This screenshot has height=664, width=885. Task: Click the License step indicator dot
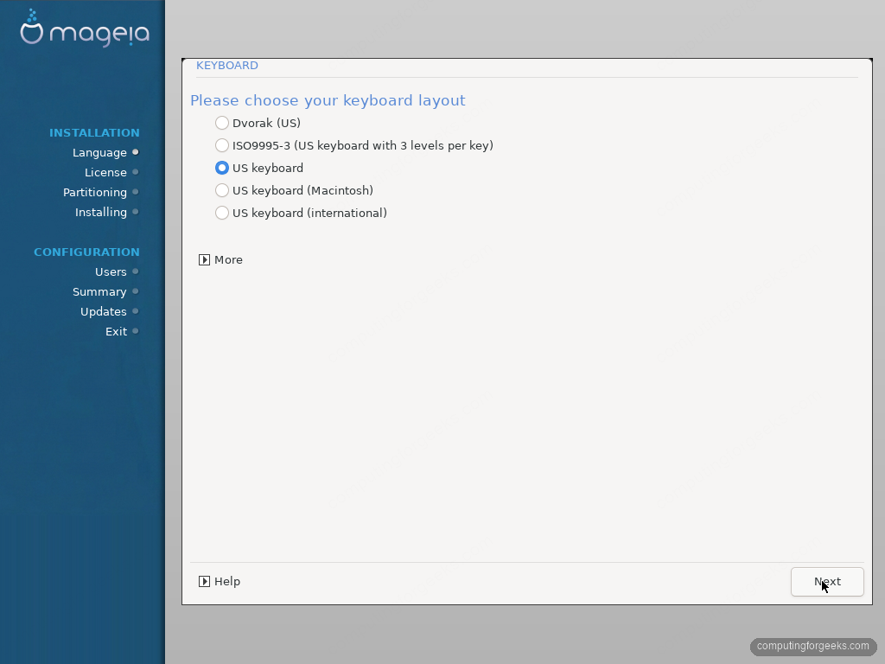pyautogui.click(x=136, y=172)
